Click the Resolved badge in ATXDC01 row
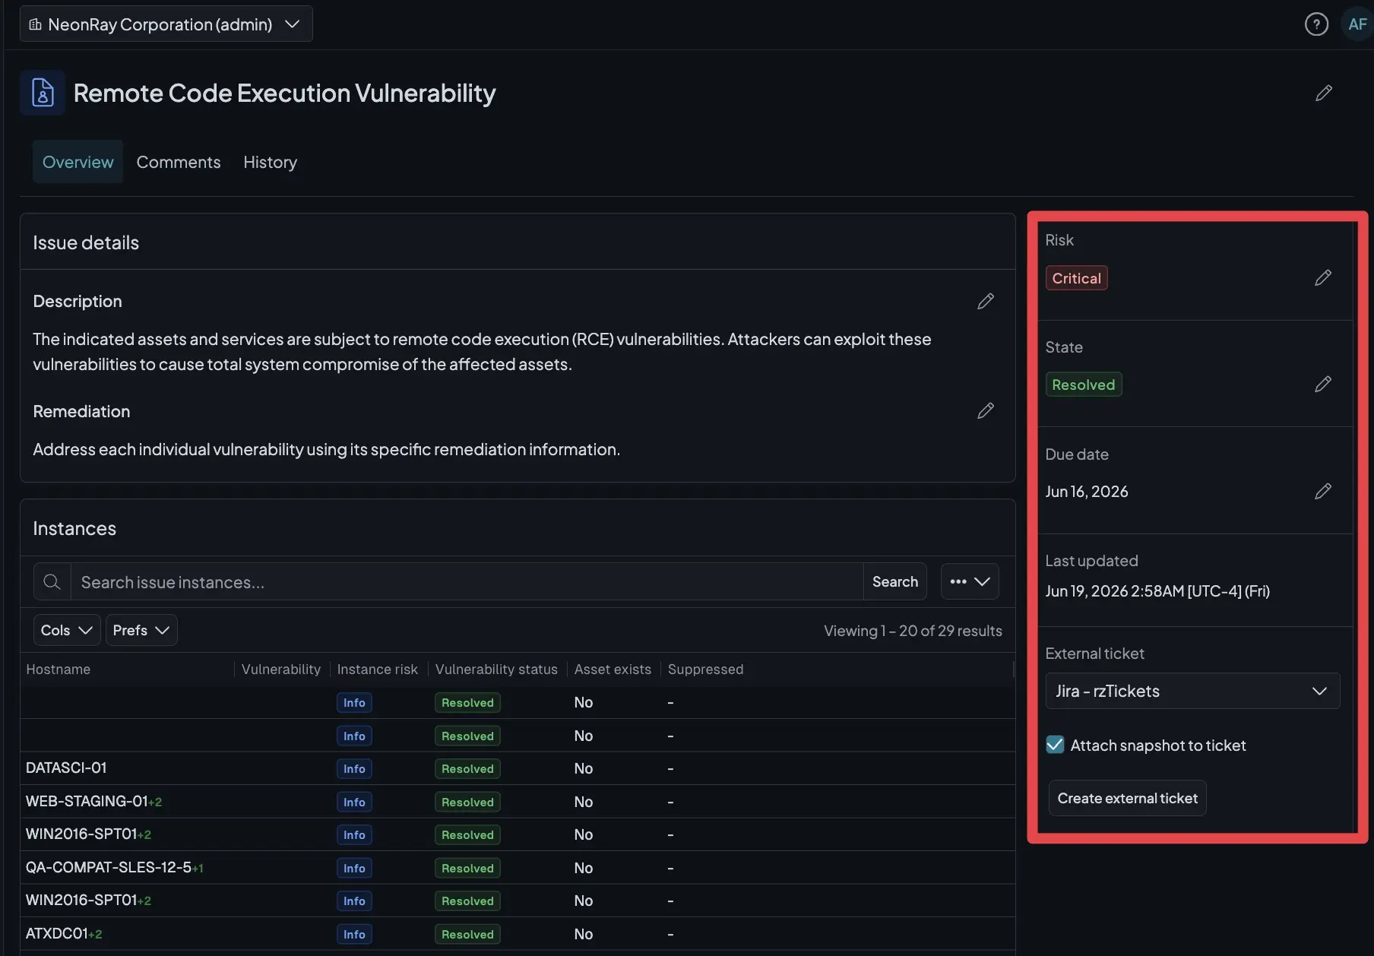This screenshot has height=956, width=1374. click(x=467, y=934)
